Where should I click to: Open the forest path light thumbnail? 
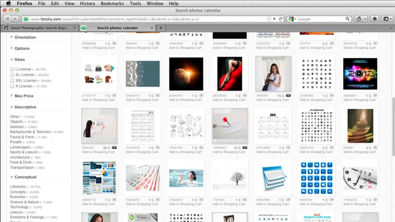pos(360,126)
